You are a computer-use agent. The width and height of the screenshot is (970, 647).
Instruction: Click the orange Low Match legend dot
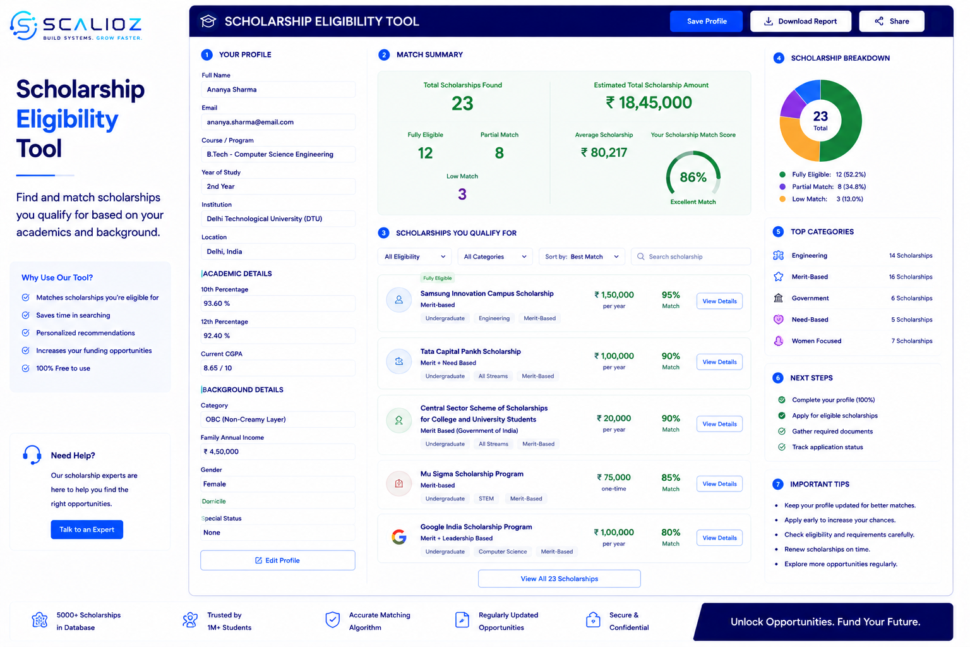782,199
